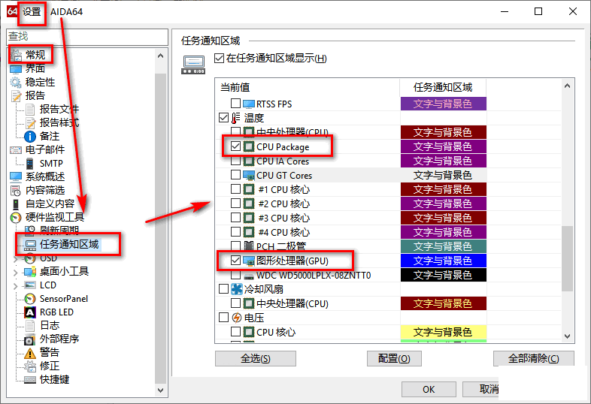
Task: Click the 电子邮件 envelope icon
Action: [x=16, y=150]
